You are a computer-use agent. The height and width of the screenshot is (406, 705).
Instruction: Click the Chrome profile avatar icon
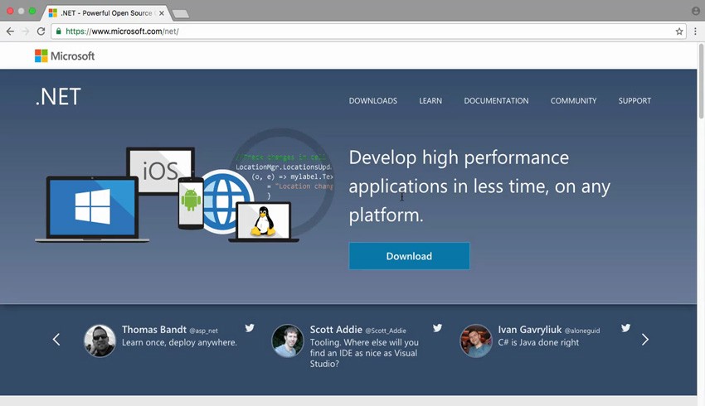[x=696, y=12]
